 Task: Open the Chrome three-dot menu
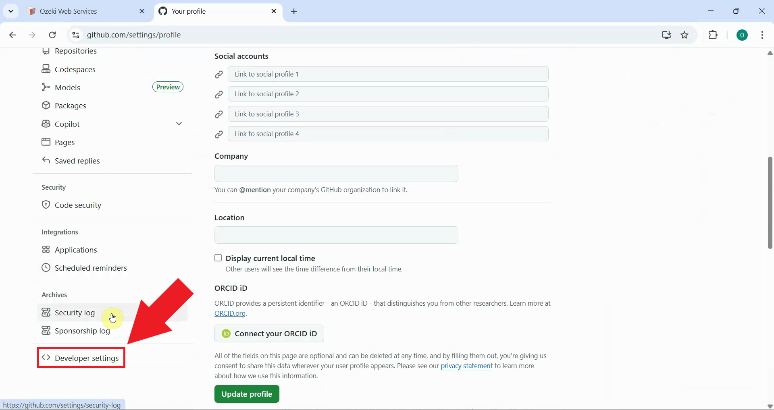pos(762,35)
